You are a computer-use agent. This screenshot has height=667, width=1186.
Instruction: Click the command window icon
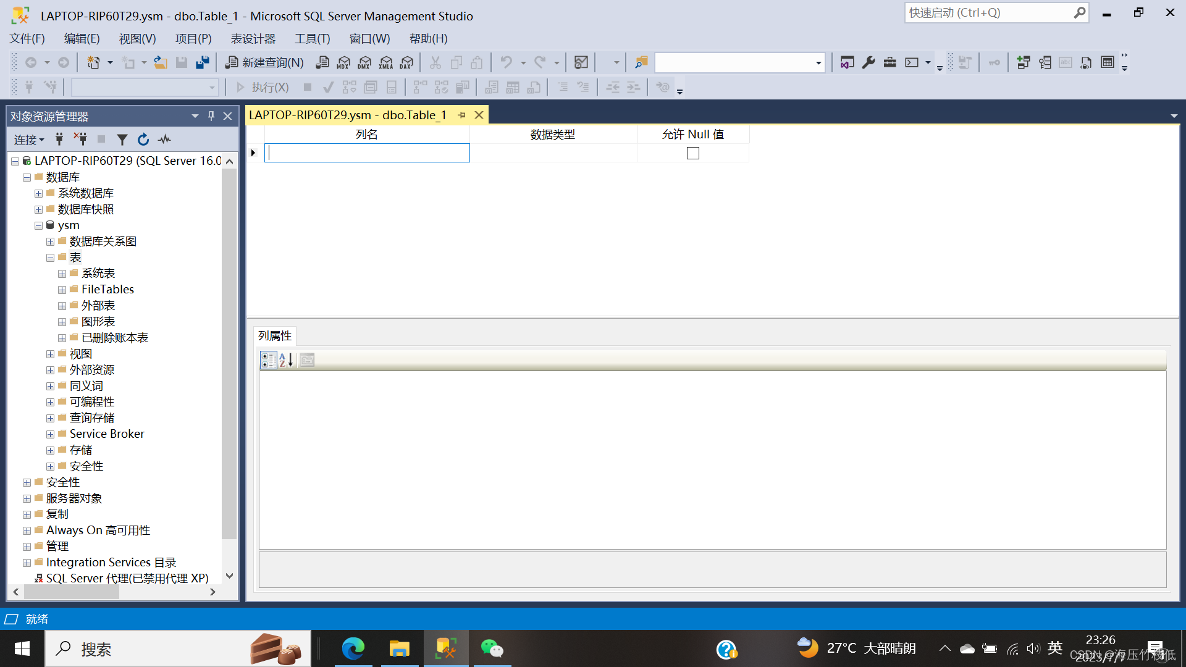912,62
